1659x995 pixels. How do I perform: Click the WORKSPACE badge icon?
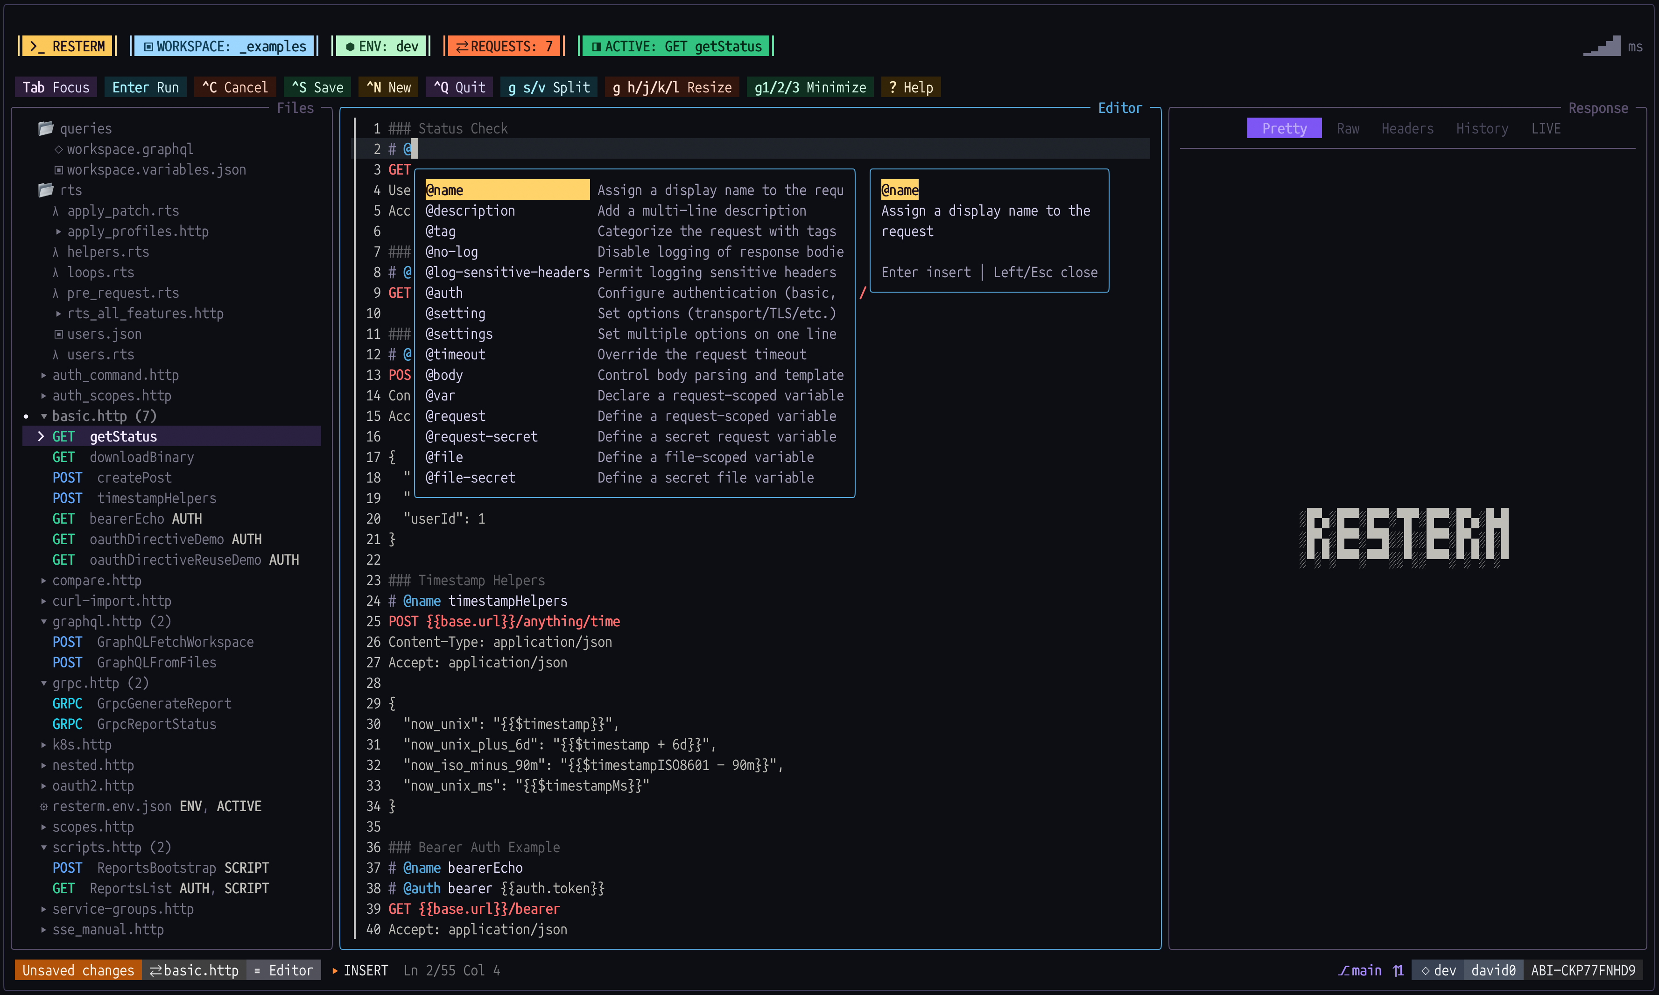(148, 46)
